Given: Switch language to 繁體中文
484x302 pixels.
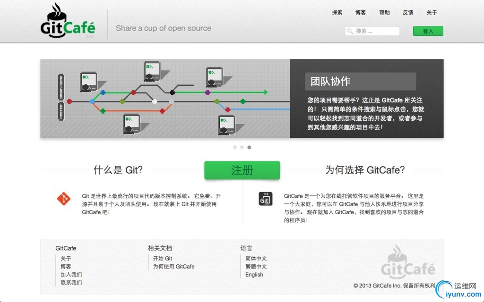Looking at the screenshot, I should (x=256, y=267).
